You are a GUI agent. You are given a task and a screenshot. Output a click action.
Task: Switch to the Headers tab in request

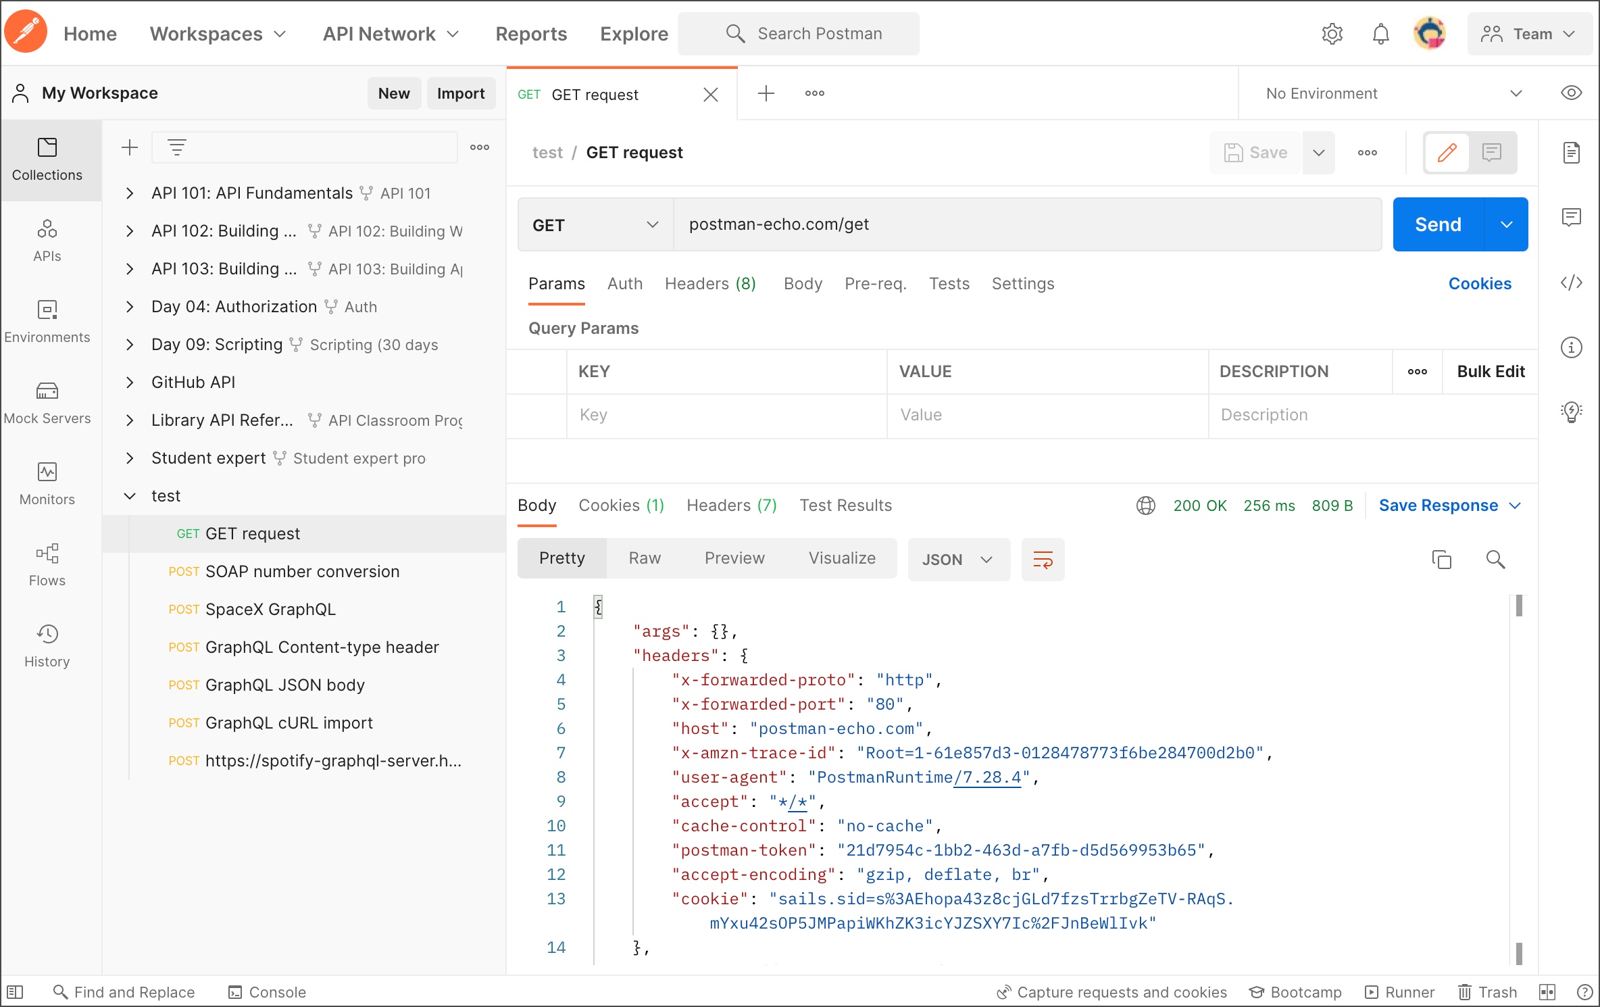pos(708,283)
